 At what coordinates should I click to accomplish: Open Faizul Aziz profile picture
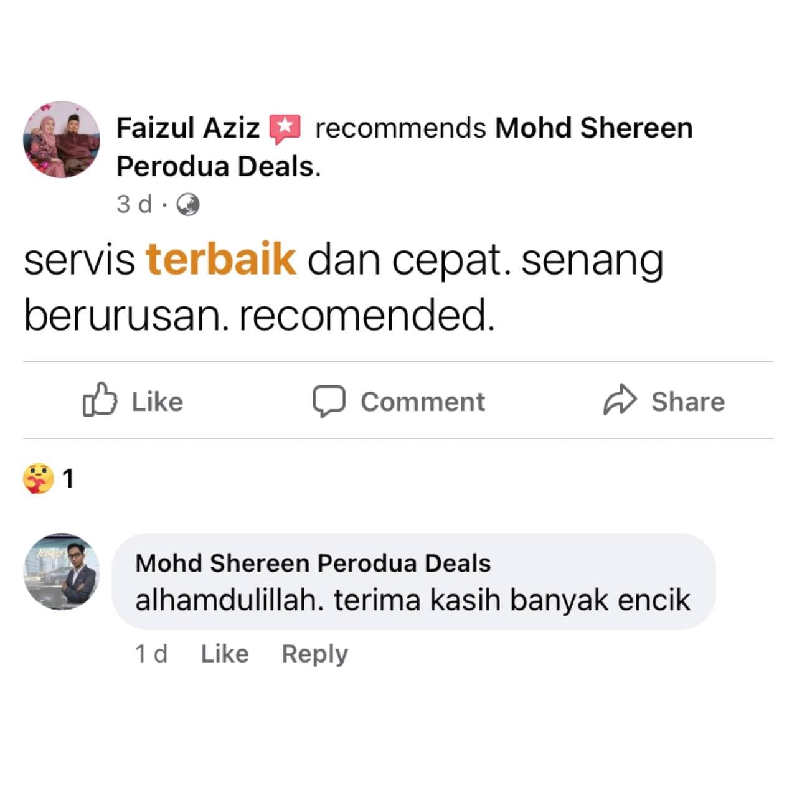62,139
